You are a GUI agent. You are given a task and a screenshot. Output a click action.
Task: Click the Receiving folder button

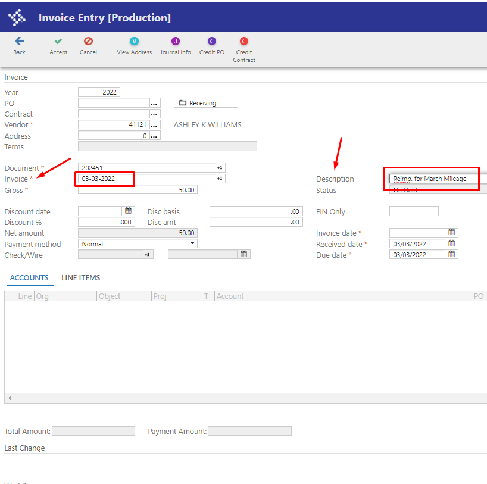click(205, 103)
